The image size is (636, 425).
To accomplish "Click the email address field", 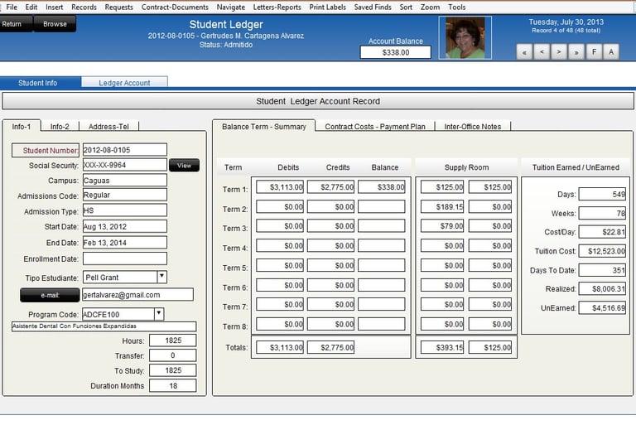I will 138,295.
